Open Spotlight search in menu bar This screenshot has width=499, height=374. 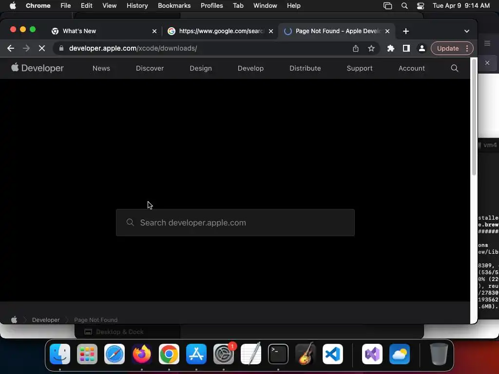point(404,6)
